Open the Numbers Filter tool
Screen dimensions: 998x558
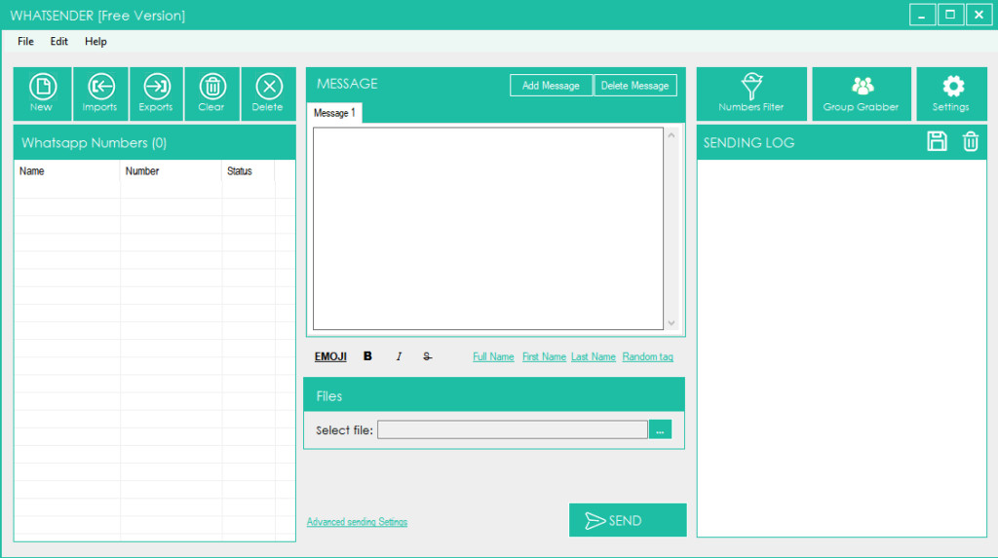(751, 93)
